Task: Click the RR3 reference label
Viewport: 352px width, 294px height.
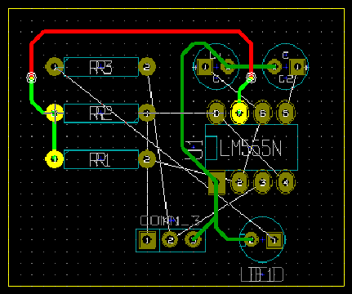Action: pos(100,67)
